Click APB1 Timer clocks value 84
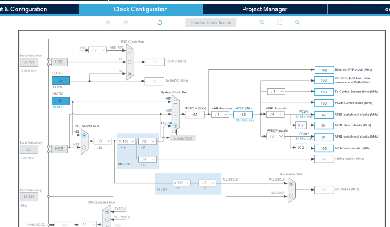 tap(324, 125)
